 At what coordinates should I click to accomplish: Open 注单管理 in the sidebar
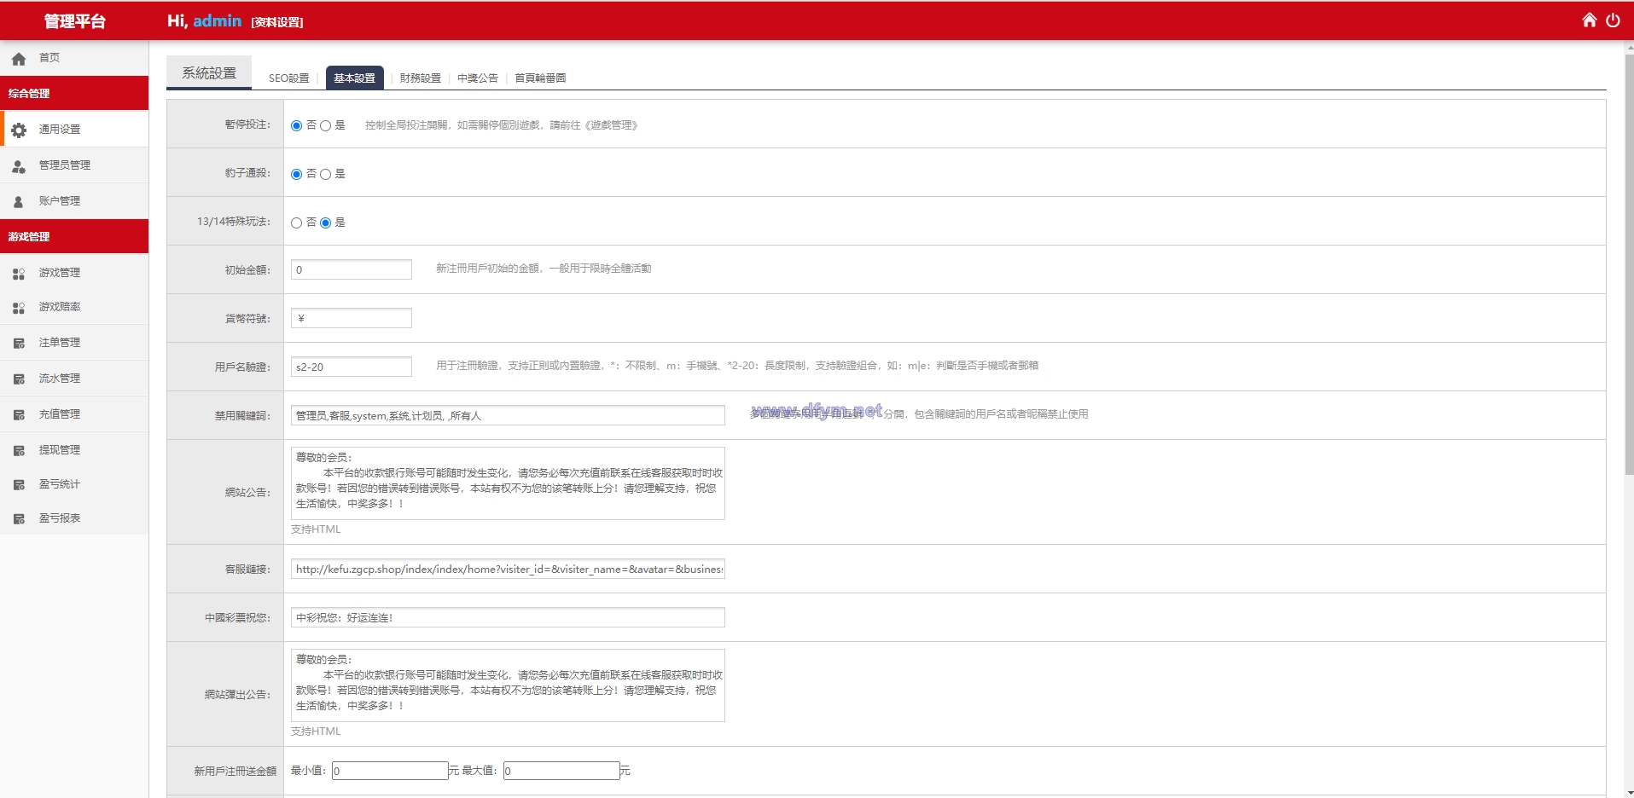74,342
